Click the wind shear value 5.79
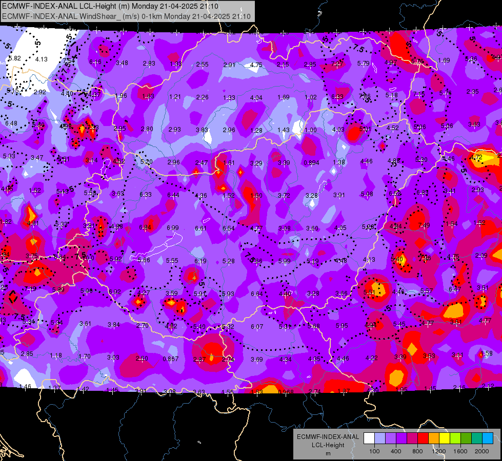502x461 pixels. [364, 64]
